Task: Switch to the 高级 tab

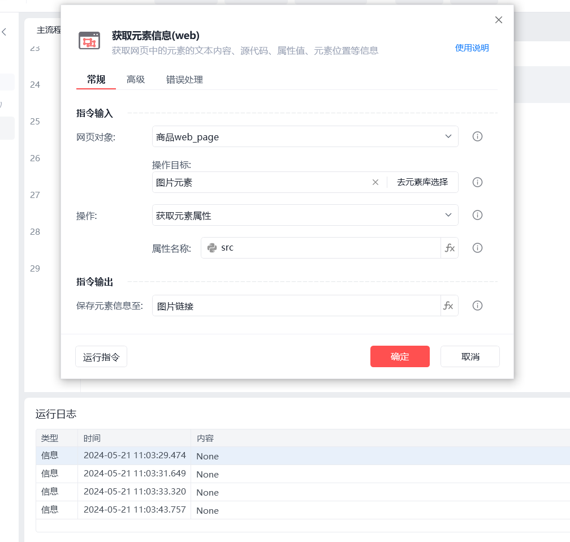Action: (x=136, y=79)
